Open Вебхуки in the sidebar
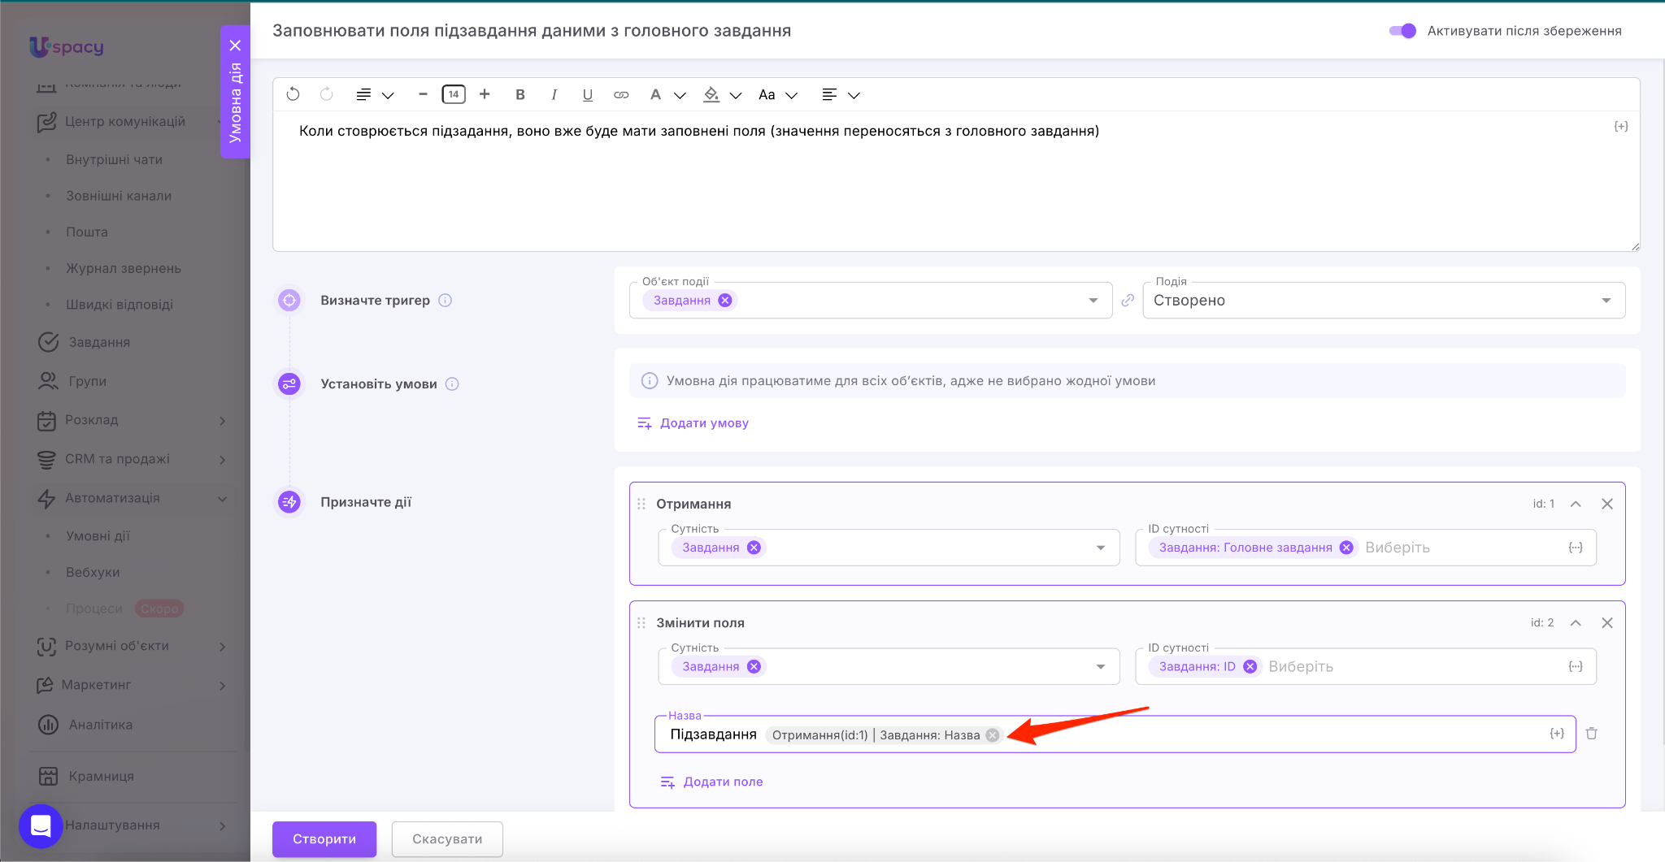Screen dimensions: 1665x862 pyautogui.click(x=93, y=572)
